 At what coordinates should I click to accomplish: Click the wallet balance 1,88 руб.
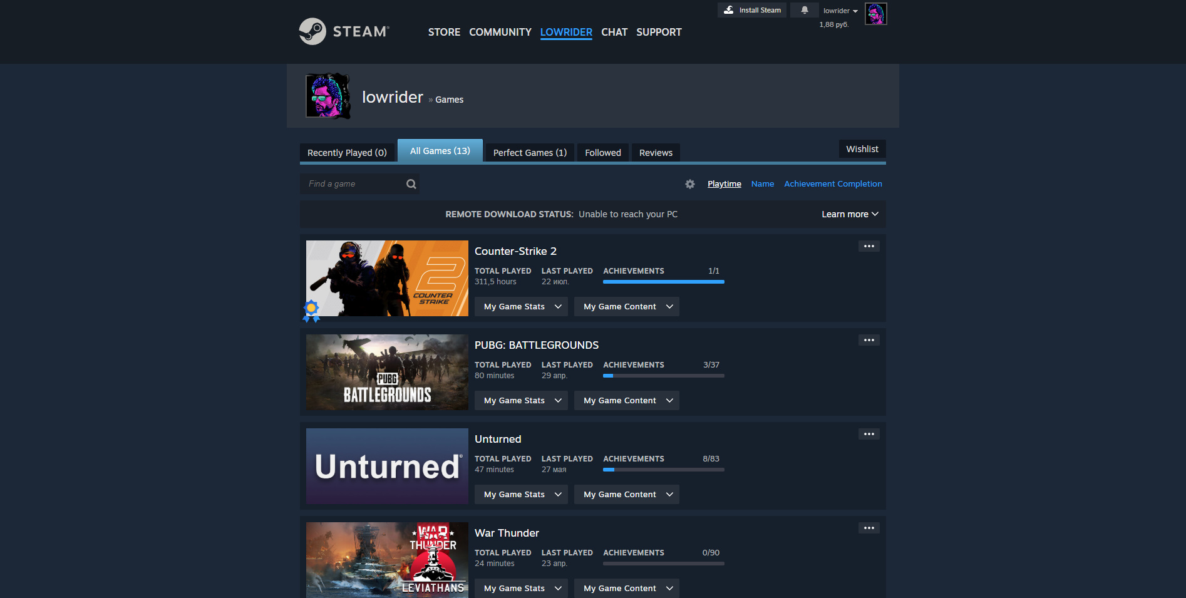pos(834,25)
